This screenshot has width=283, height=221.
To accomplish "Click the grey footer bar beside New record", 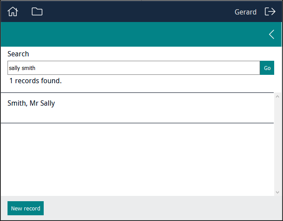I will [162, 208].
